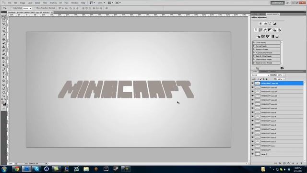
Task: Open the Image menu
Action: [x=23, y=3]
